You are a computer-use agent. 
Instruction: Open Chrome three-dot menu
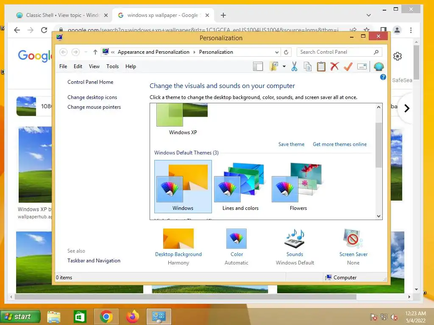(411, 30)
